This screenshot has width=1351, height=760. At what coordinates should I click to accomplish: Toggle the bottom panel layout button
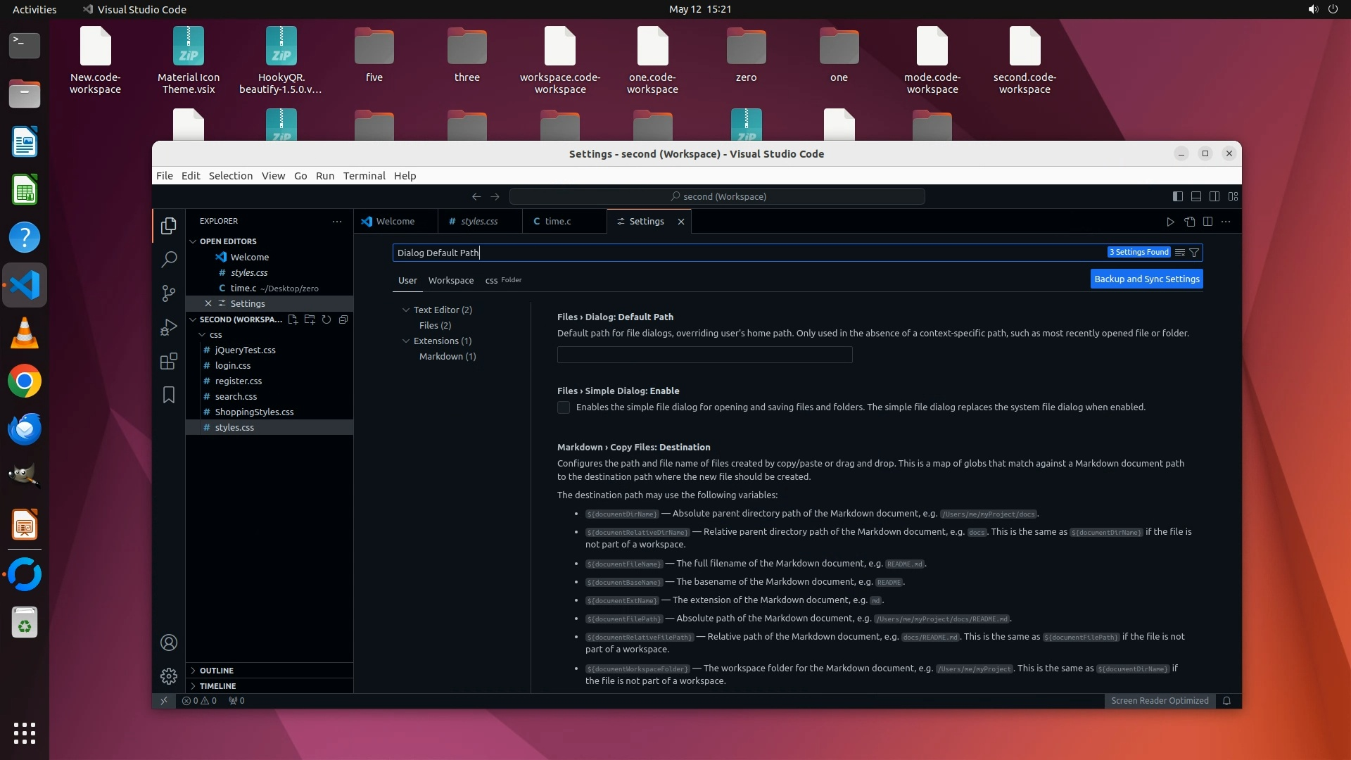(x=1195, y=196)
